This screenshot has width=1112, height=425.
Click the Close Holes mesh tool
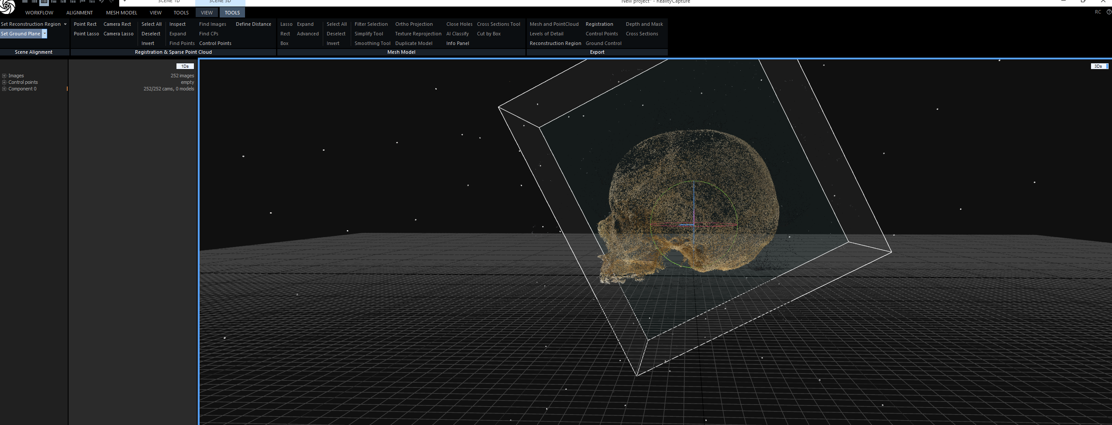[459, 24]
